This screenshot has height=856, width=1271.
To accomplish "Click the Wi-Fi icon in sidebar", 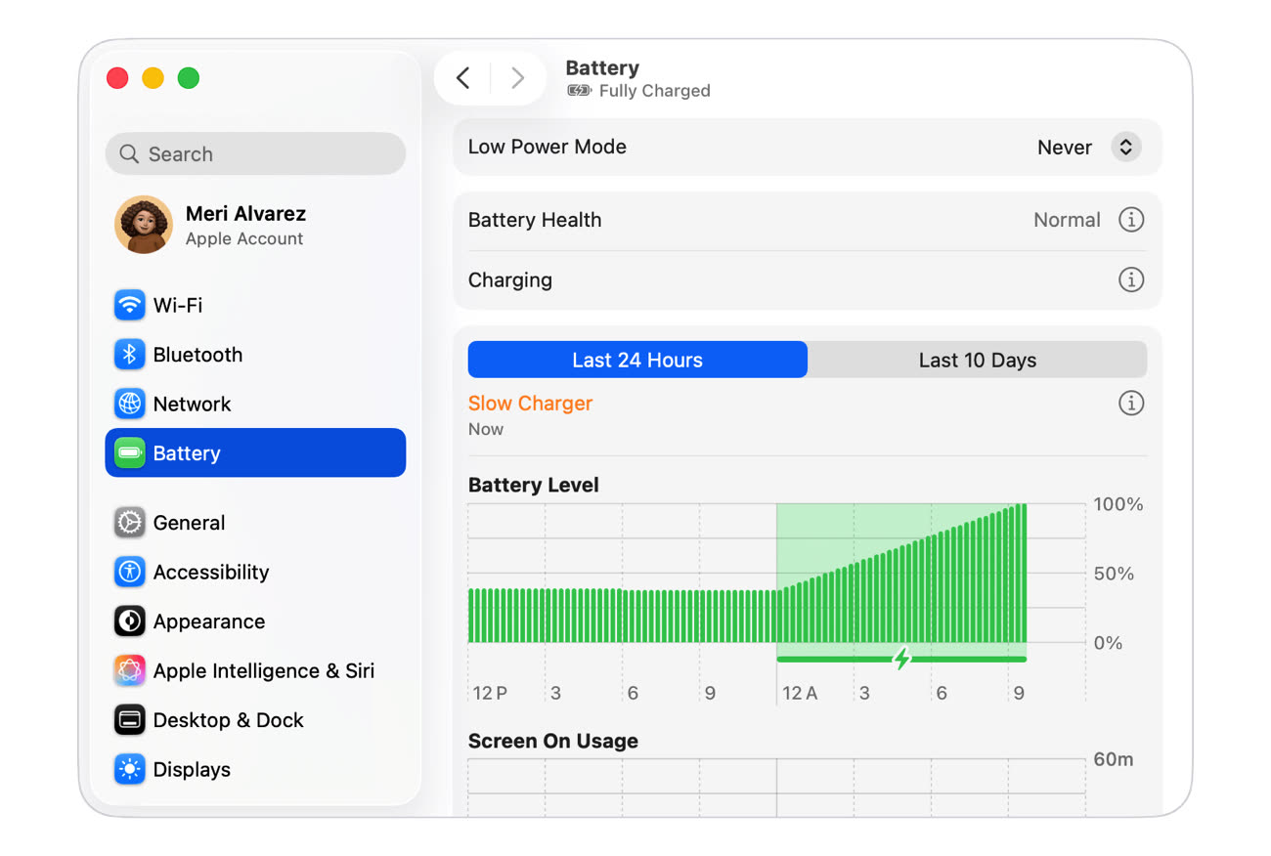I will coord(129,305).
